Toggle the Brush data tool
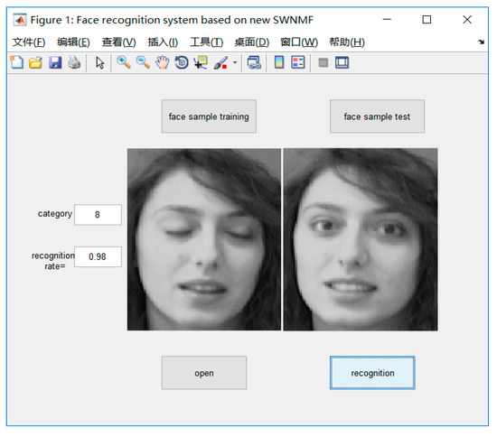Viewport: 497px width, 437px height. (x=220, y=62)
